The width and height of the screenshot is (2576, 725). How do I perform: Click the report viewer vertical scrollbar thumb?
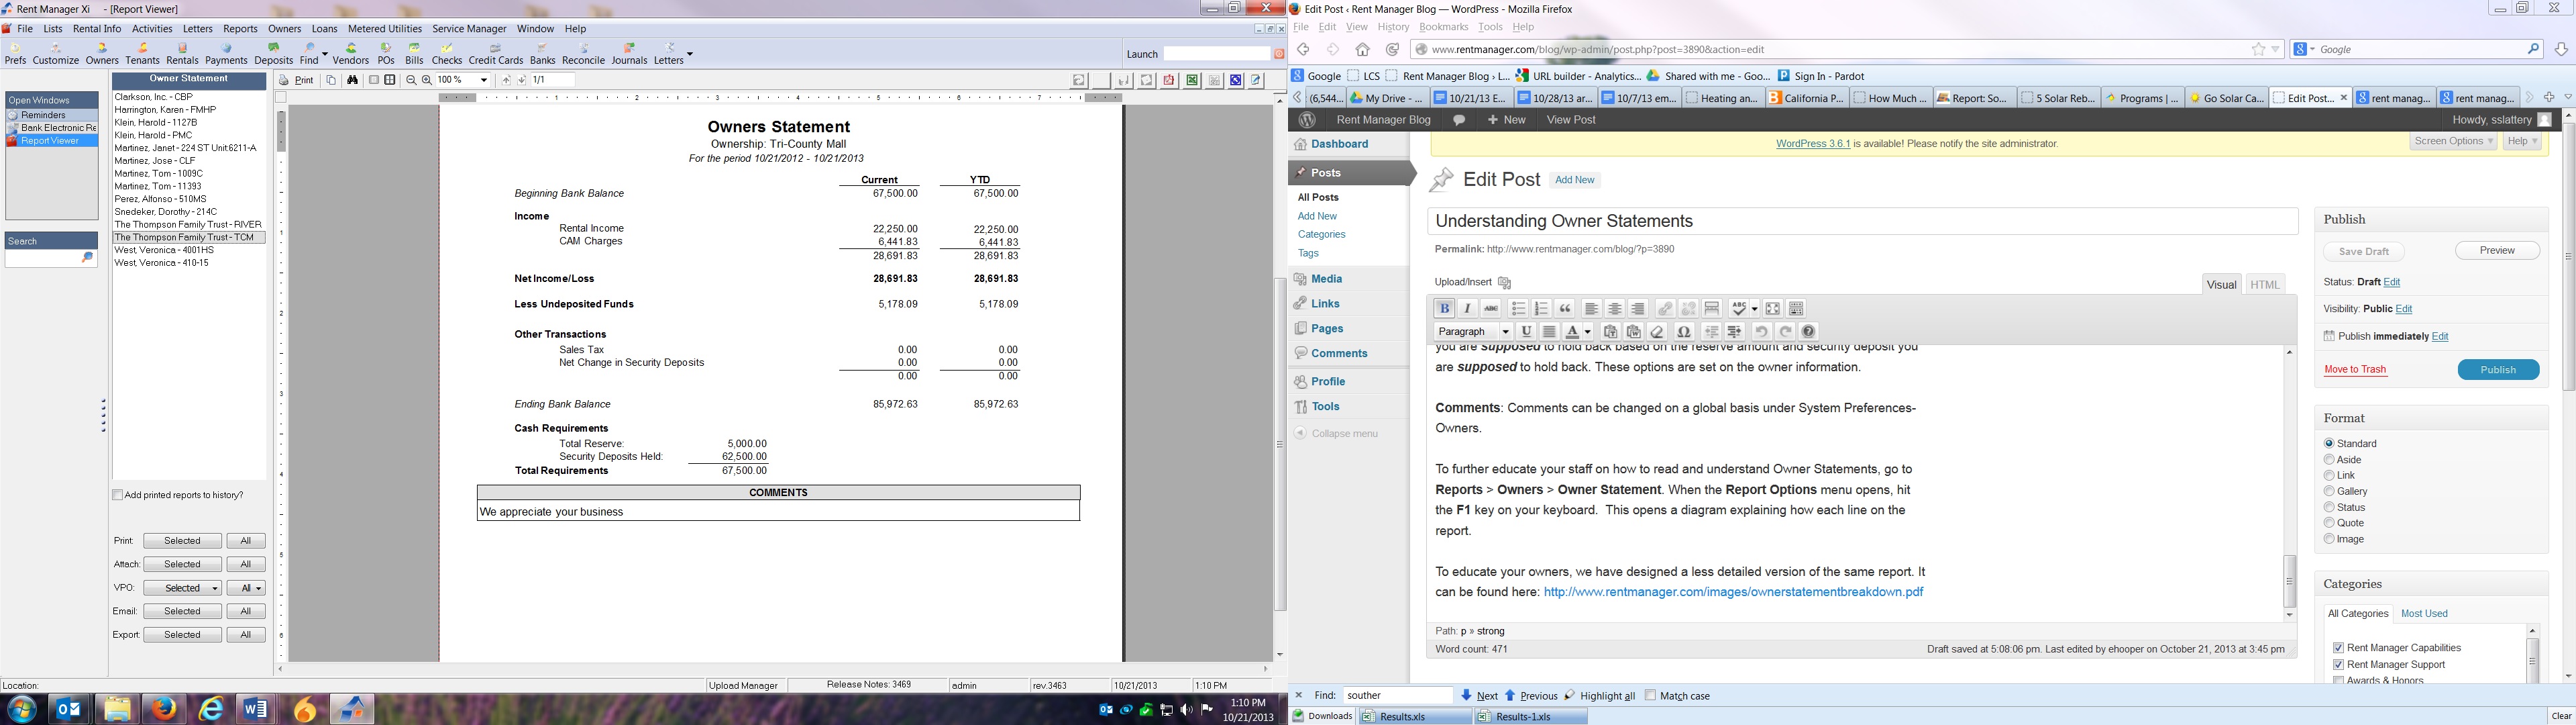coord(1279,444)
